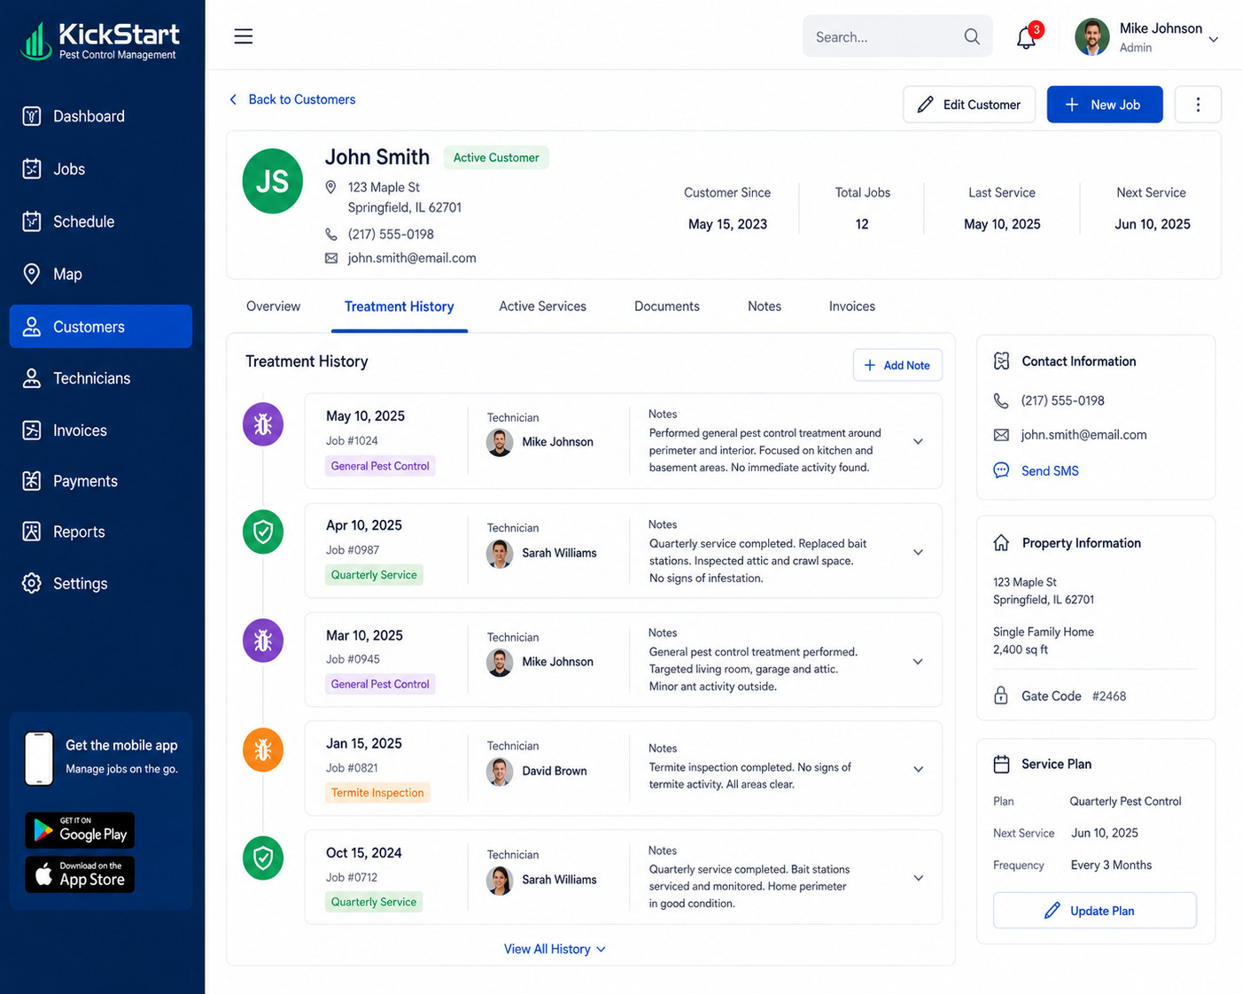This screenshot has height=994, width=1242.
Task: Go Back to Customers link
Action: [292, 99]
